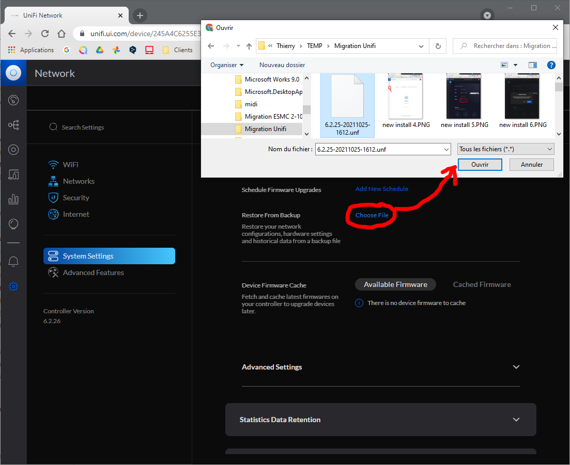Refresh the file dialog folder view
Viewport: 570px width, 465px height.
(438, 46)
